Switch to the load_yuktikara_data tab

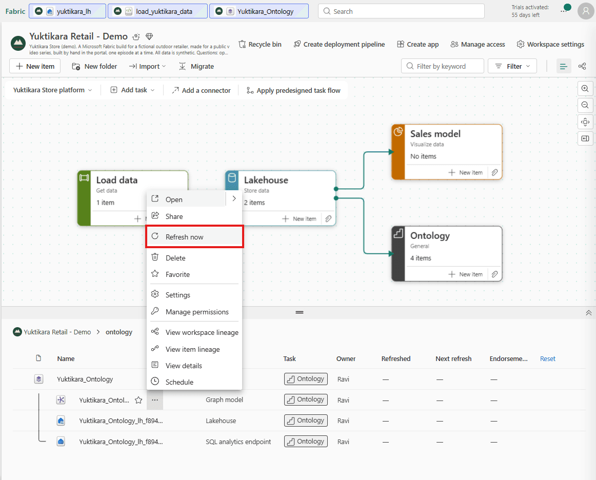coord(158,11)
